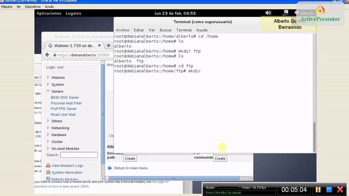Click the System Information house icon
The image size is (349, 196).
48,172
